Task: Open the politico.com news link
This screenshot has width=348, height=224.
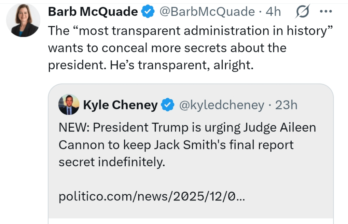Action: click(151, 197)
